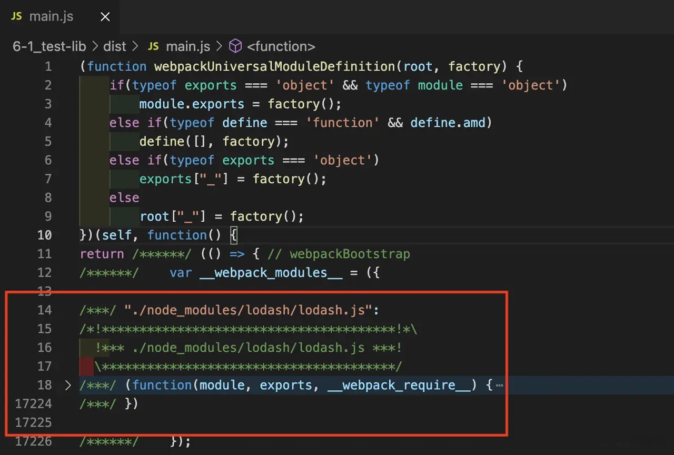Open the main.js breadcrumb item

188,46
